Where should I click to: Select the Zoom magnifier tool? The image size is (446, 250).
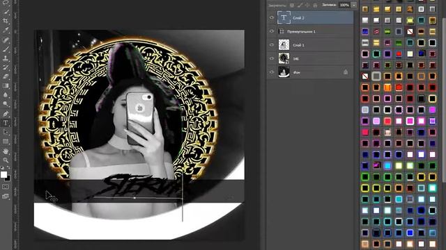click(x=6, y=160)
